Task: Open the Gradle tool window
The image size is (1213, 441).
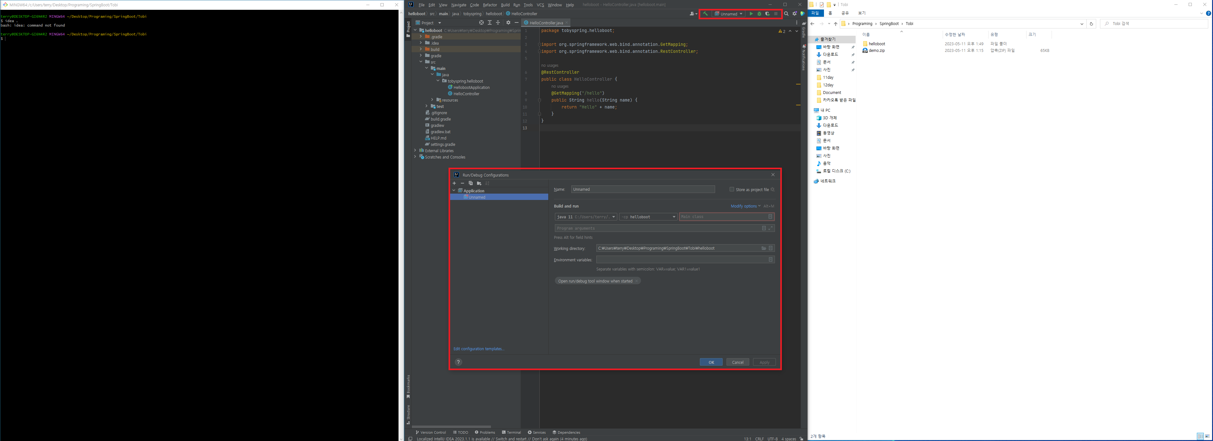Action: pos(804,29)
